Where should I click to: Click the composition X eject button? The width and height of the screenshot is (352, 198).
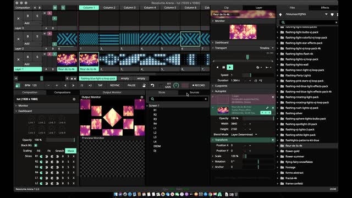(x=35, y=8)
